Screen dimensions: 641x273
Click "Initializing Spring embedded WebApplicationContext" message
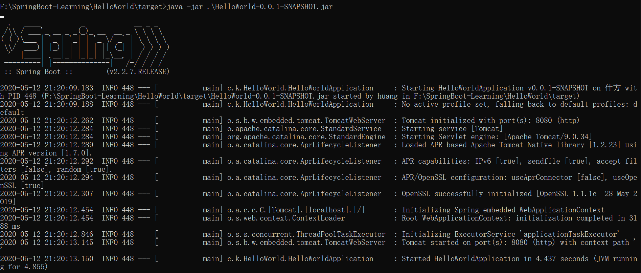[x=503, y=210]
